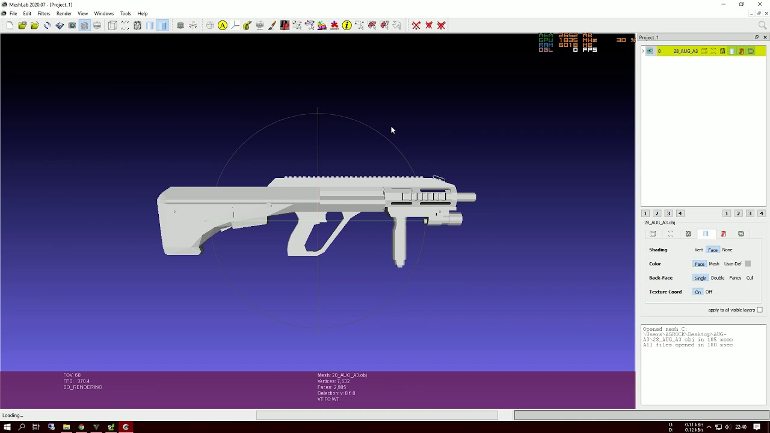Screen dimensions: 770x433
Task: Set Back-Face to Fancy
Action: point(735,278)
